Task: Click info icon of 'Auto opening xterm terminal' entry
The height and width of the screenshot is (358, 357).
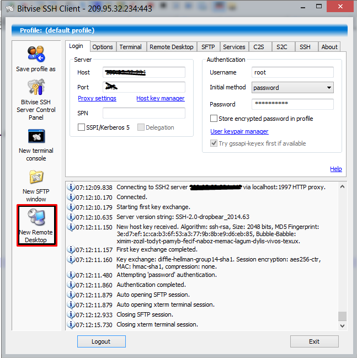Action: pos(71,304)
